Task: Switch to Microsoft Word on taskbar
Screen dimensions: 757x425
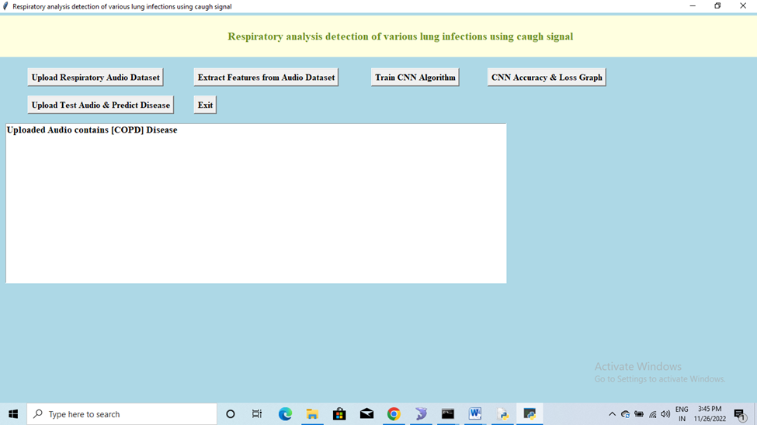Action: [475, 414]
